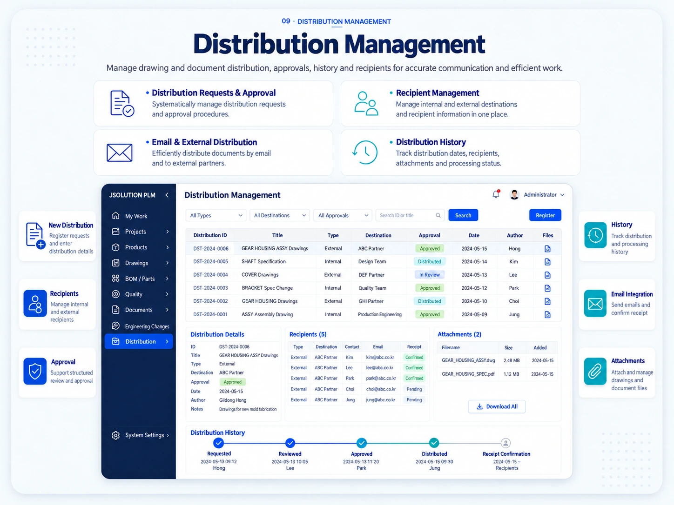The height and width of the screenshot is (505, 674).
Task: Select Documents in the sidebar
Action: (x=139, y=310)
